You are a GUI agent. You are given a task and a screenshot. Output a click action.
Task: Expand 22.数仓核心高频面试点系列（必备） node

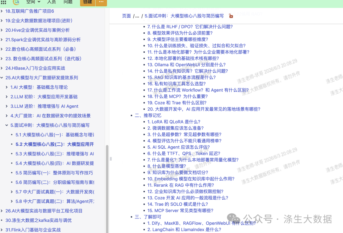(x=2, y=49)
